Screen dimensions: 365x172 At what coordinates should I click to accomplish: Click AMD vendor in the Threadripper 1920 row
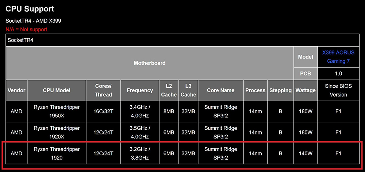point(16,153)
